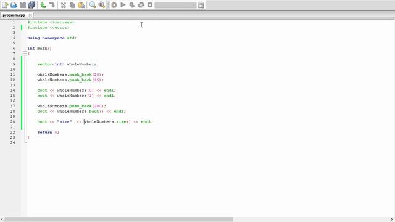Build the project with the gear icon
The width and height of the screenshot is (395, 222).
pos(114,5)
